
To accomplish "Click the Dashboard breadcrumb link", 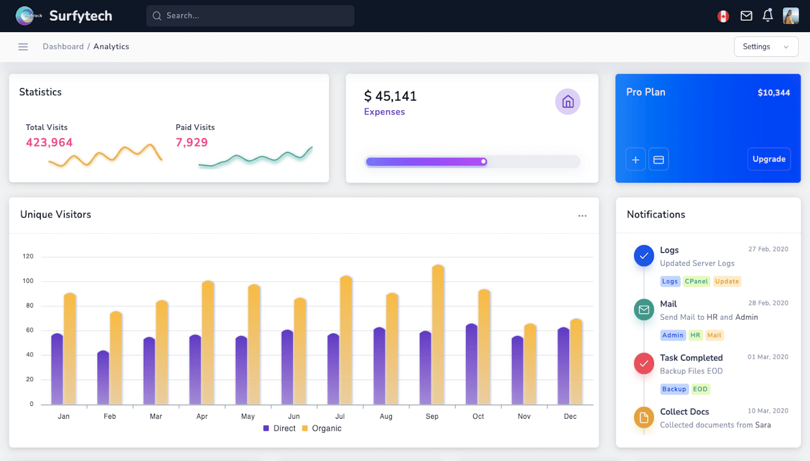I will (63, 47).
